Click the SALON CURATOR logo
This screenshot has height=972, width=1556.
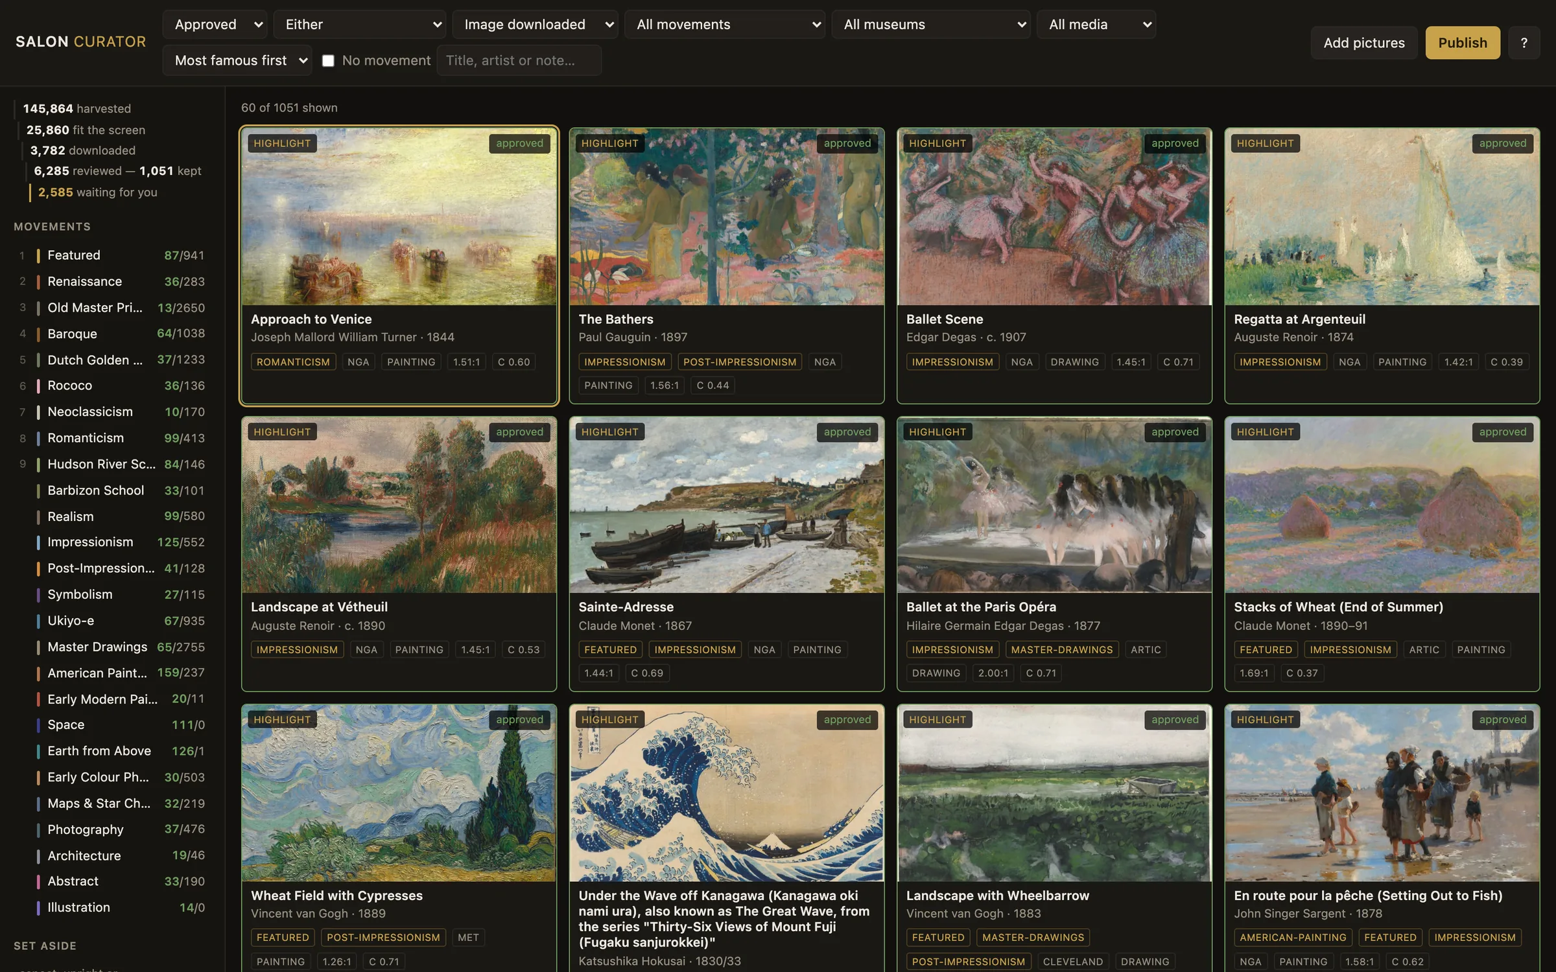tap(81, 41)
